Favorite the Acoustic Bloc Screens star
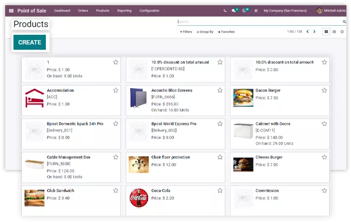This screenshot has width=351, height=222. click(x=220, y=90)
